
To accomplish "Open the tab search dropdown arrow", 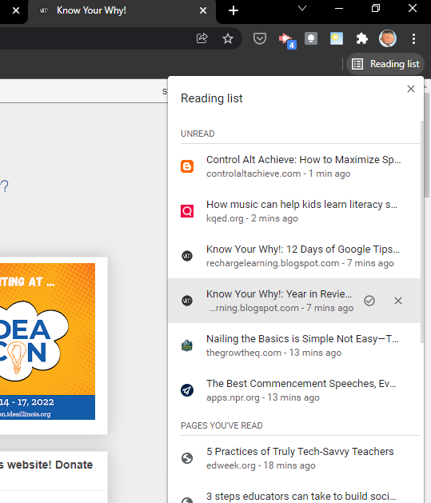I will point(302,8).
